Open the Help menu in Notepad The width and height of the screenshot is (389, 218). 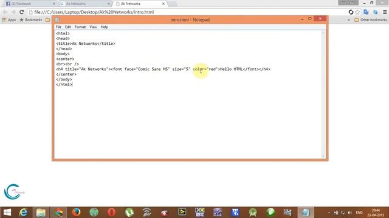click(104, 27)
